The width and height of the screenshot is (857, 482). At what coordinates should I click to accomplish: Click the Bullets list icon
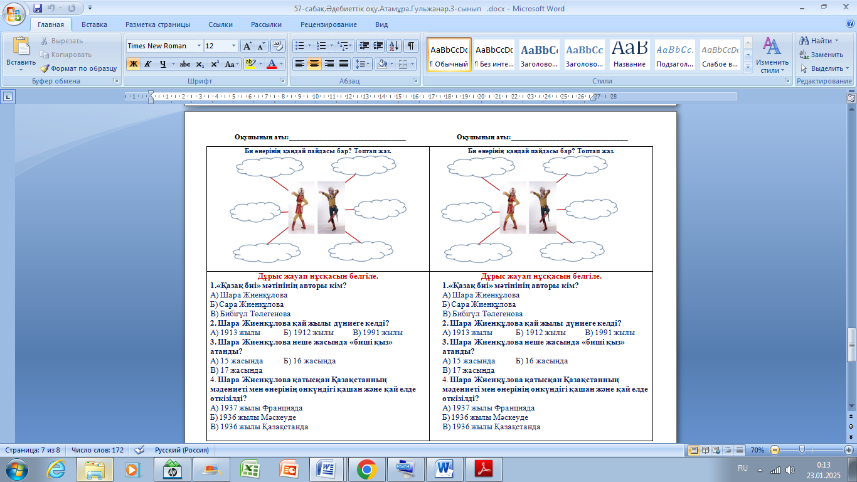(x=299, y=46)
